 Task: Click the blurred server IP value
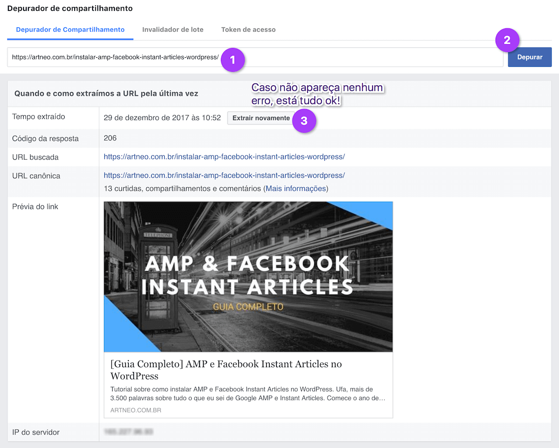(x=128, y=431)
